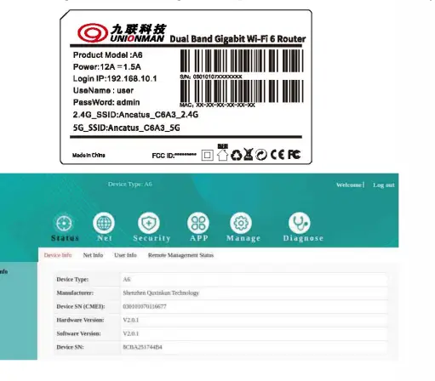
Task: Open the Remote Management Status tab
Action: (180, 255)
